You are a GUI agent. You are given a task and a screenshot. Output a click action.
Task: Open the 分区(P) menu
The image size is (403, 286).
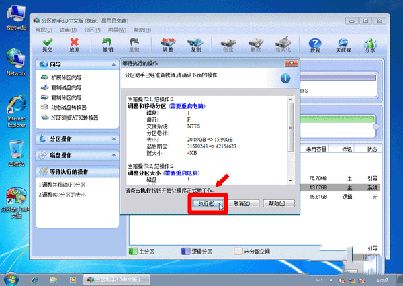pos(92,30)
